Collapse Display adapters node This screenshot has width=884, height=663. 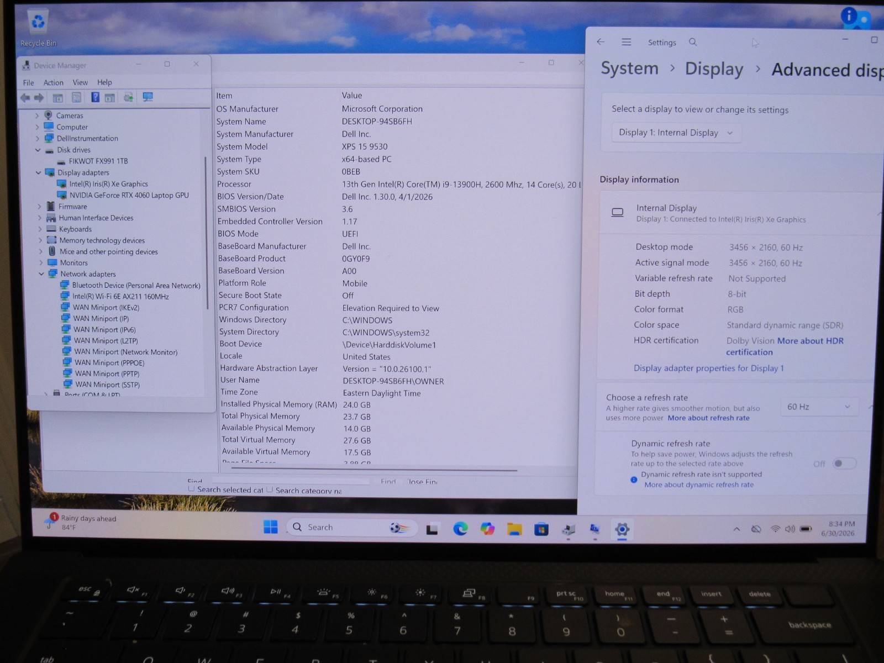pyautogui.click(x=38, y=172)
